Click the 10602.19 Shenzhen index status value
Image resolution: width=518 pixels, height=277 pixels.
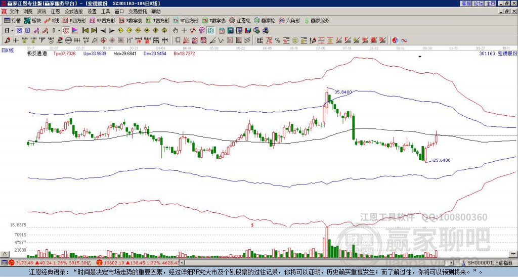click(115, 263)
